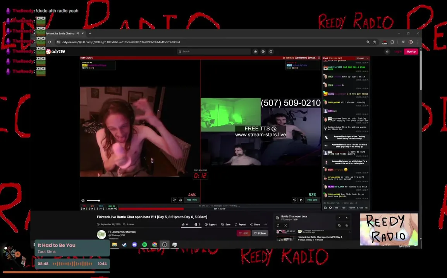
Task: Click the lock icon beside left FREE VOTE
Action: click(181, 200)
